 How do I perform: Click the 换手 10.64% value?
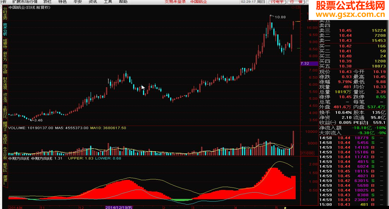point(343,113)
